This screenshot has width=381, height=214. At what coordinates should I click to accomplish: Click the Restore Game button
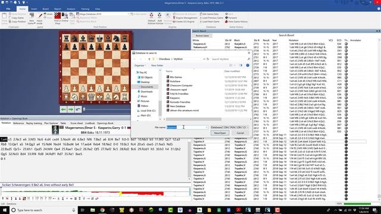[202, 36]
